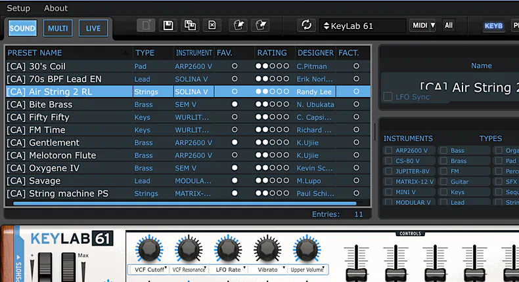Sort list by the PRESET NAME column

(68, 53)
